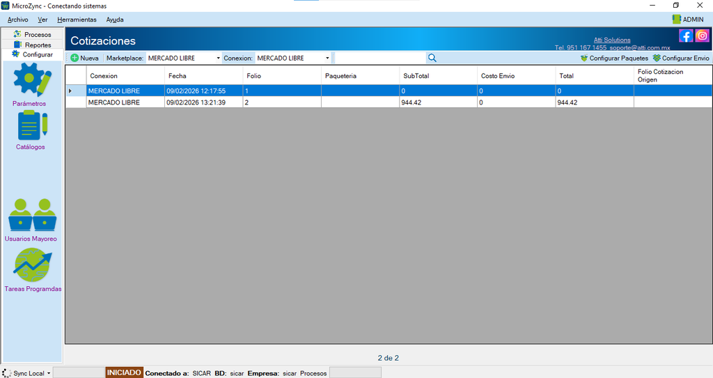Click the Configurar Envio boxes icon
This screenshot has height=378, width=713.
(x=657, y=58)
